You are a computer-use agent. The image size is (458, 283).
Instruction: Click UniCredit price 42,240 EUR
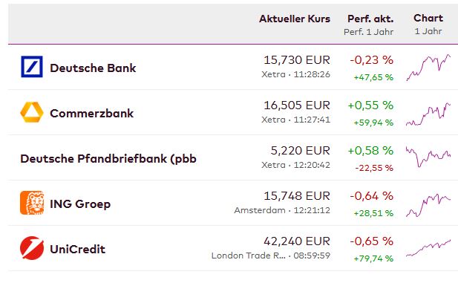point(297,241)
